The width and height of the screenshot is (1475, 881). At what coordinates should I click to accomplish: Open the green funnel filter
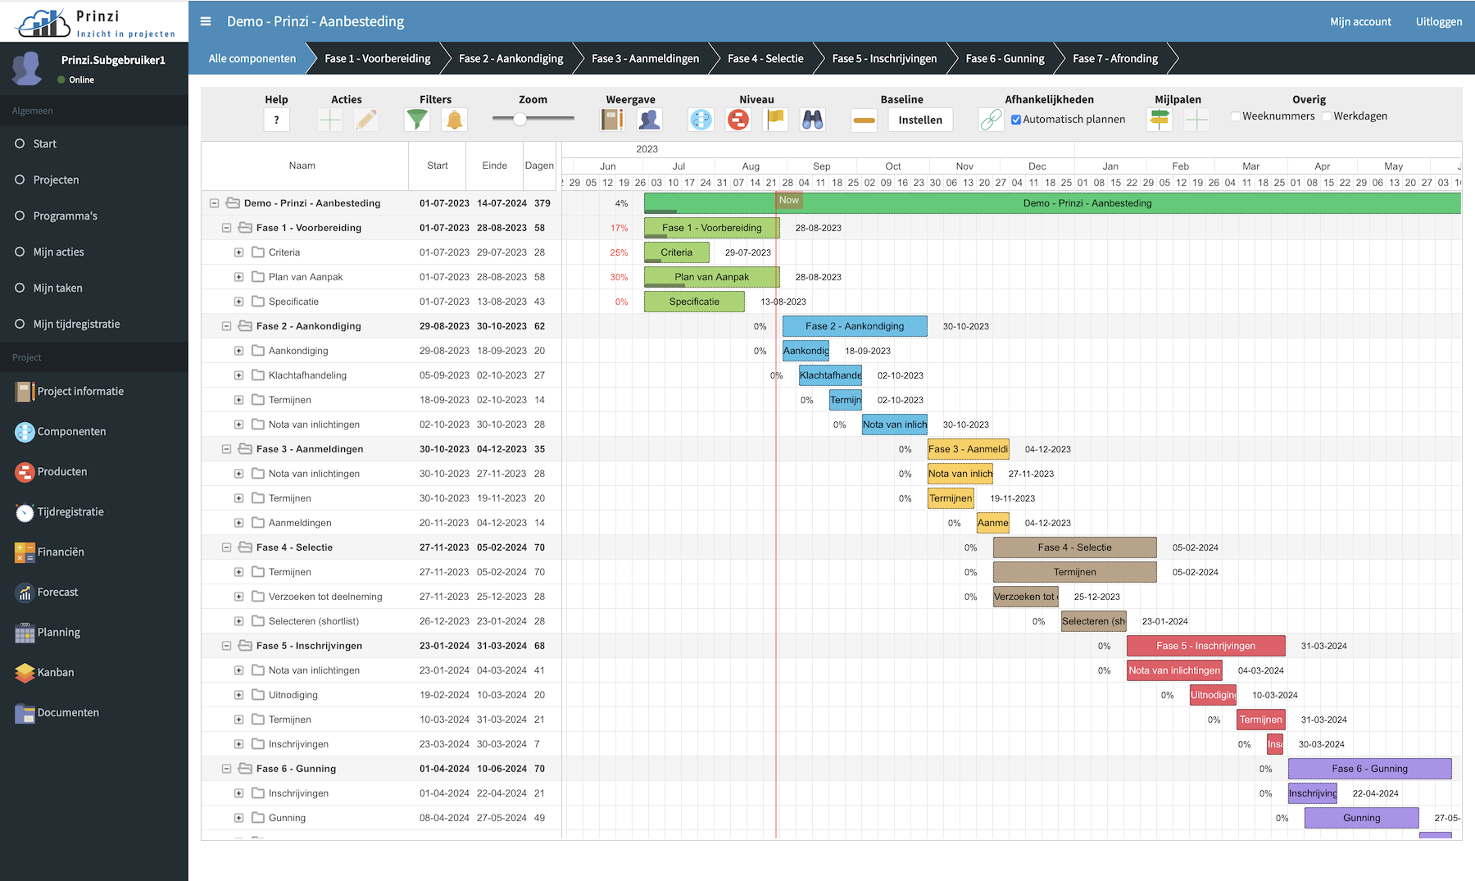(x=417, y=120)
